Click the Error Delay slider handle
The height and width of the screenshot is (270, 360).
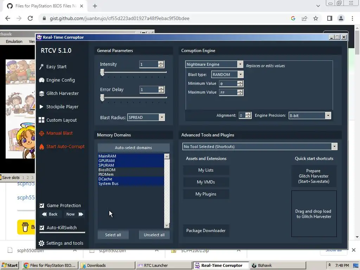102,98
